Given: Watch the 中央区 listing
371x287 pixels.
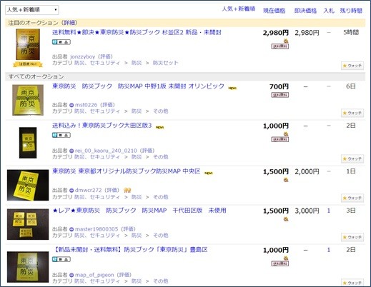Looking at the screenshot, I should (x=352, y=198).
